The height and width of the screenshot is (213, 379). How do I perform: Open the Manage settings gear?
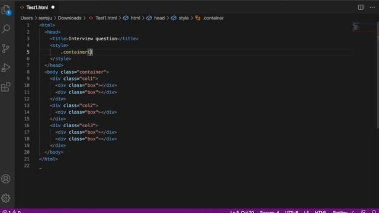coord(6,198)
